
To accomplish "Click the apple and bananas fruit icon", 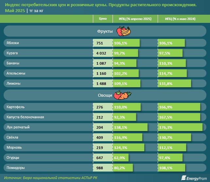I will (x=124, y=31).
